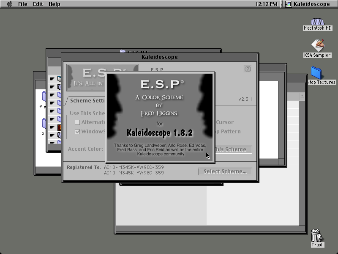Screen dimensions: 338x254
Task: Open the Apple menu
Action: click(x=9, y=4)
